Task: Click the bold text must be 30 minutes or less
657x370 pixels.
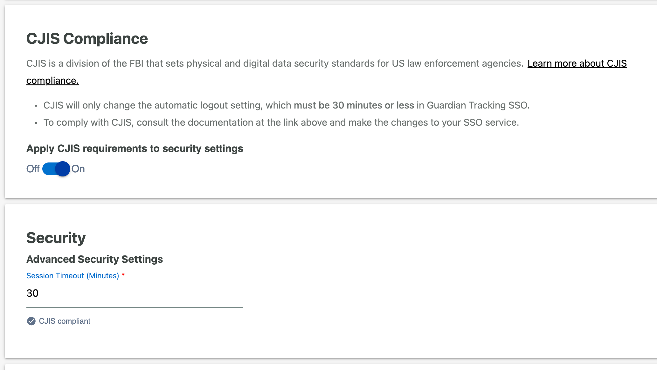Action: 354,105
